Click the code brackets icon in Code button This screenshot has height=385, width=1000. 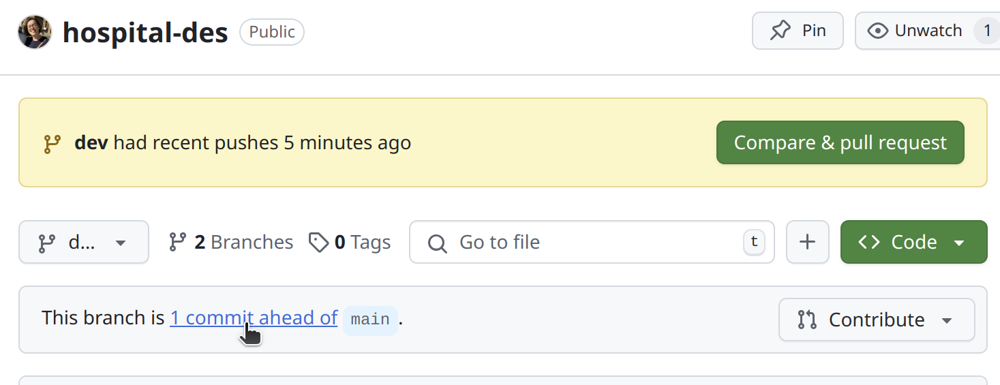pyautogui.click(x=869, y=242)
